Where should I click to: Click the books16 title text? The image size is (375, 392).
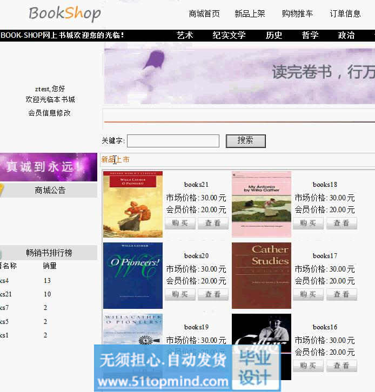click(325, 327)
